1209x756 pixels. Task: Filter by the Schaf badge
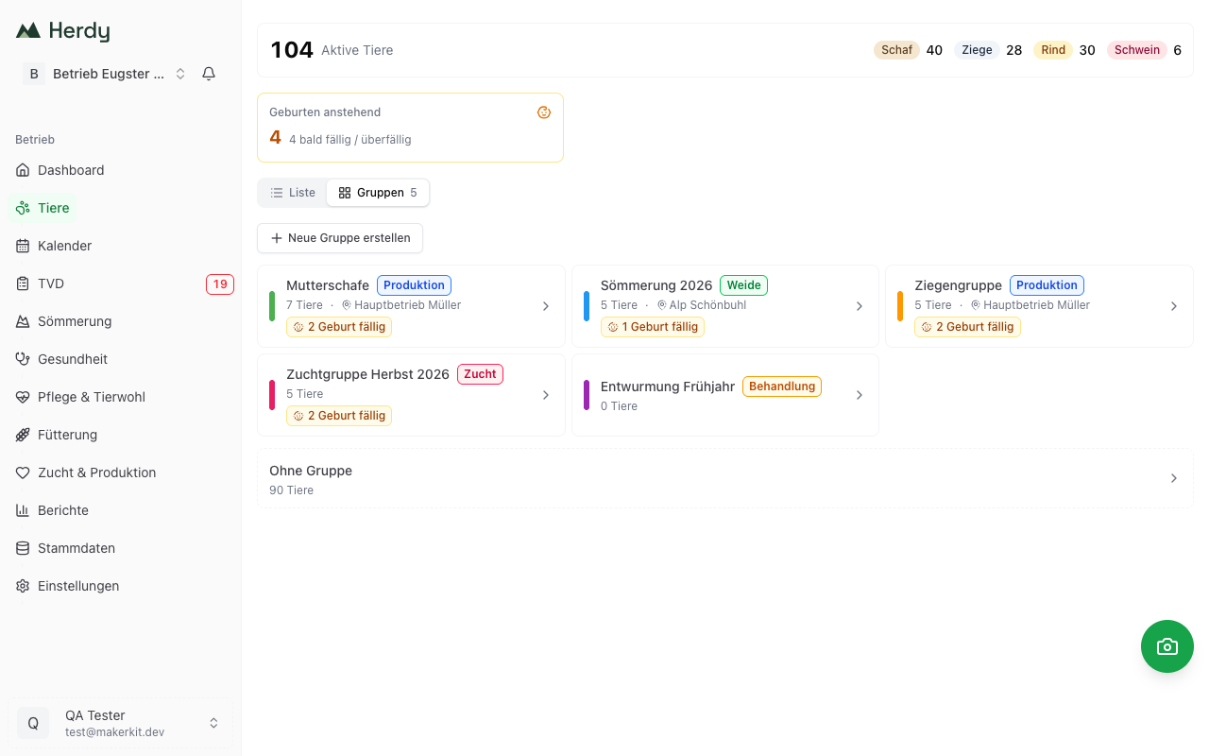[x=896, y=50]
